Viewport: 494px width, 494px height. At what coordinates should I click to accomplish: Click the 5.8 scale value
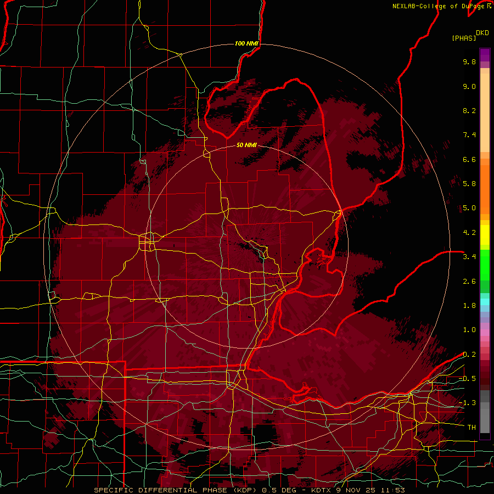[469, 184]
